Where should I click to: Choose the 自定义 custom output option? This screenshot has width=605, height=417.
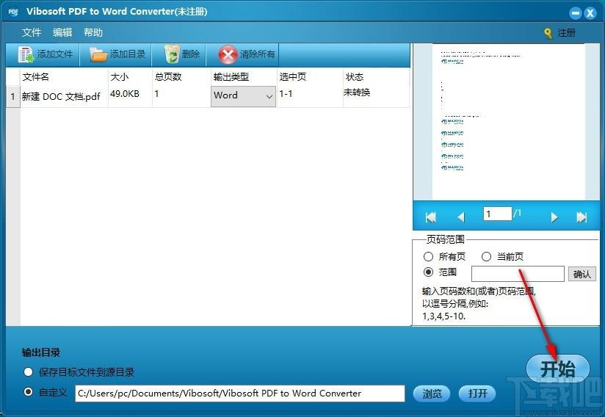pyautogui.click(x=28, y=392)
